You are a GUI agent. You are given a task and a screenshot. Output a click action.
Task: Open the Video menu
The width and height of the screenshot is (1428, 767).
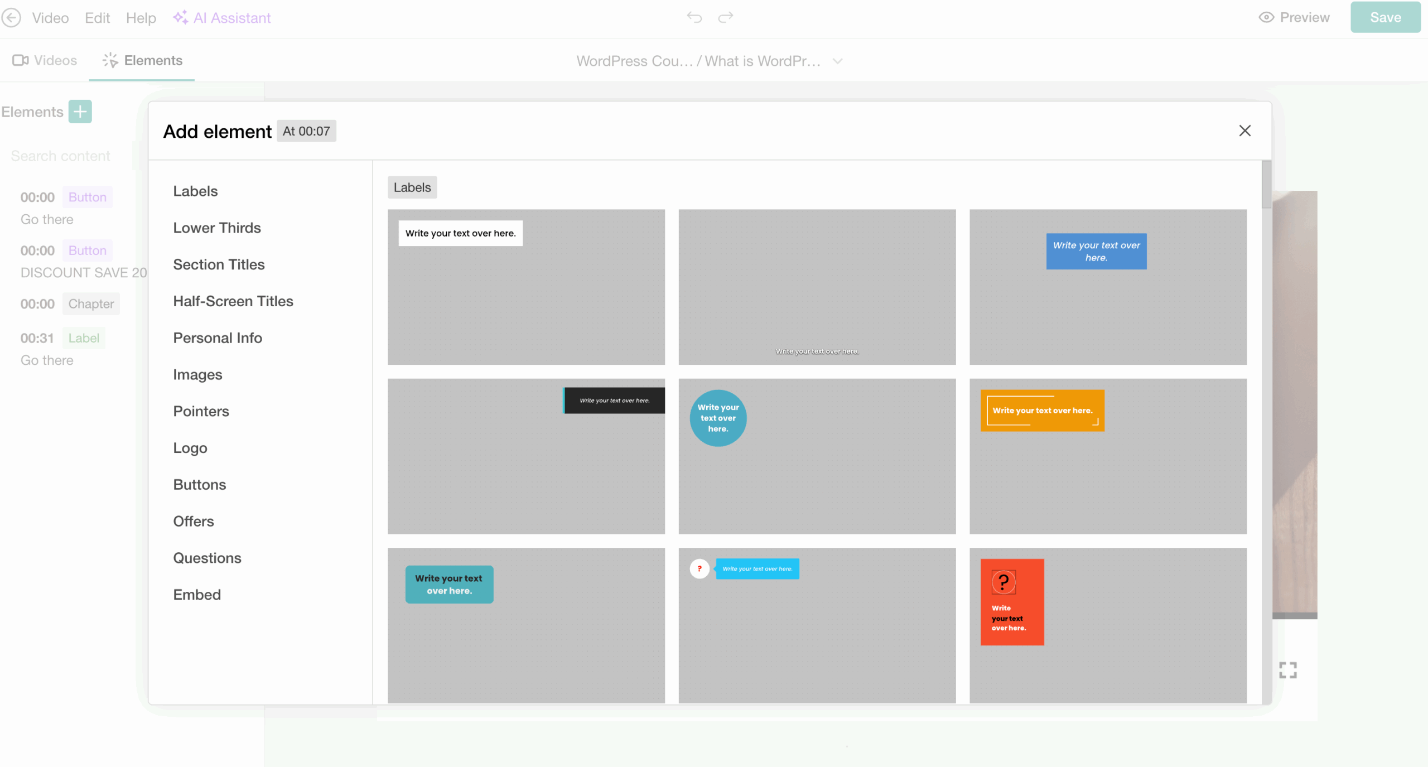point(50,17)
